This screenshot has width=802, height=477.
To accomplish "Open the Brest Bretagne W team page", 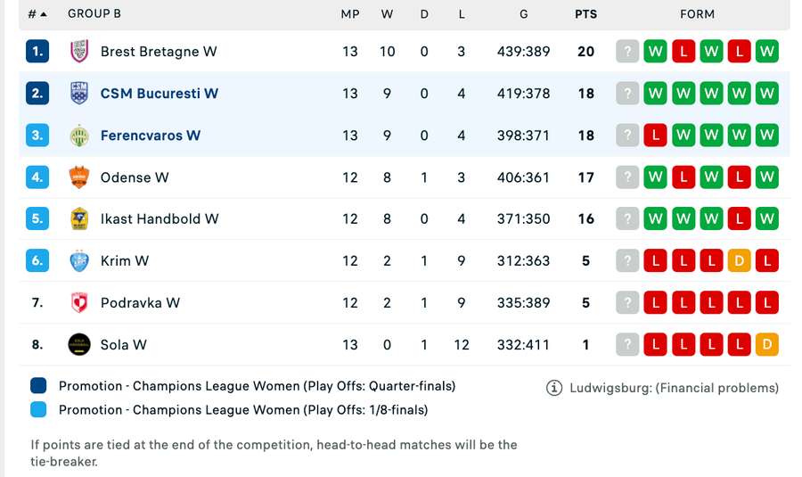I will pos(159,52).
